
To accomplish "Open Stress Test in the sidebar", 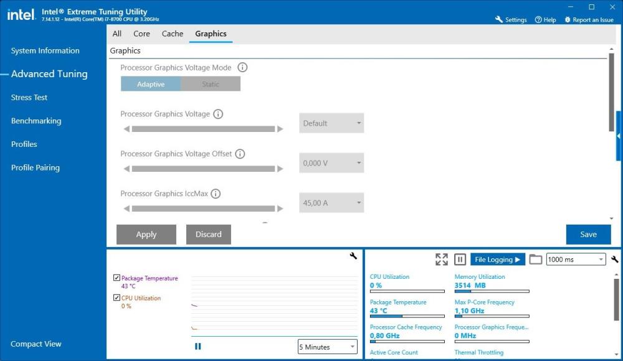I will click(x=29, y=98).
